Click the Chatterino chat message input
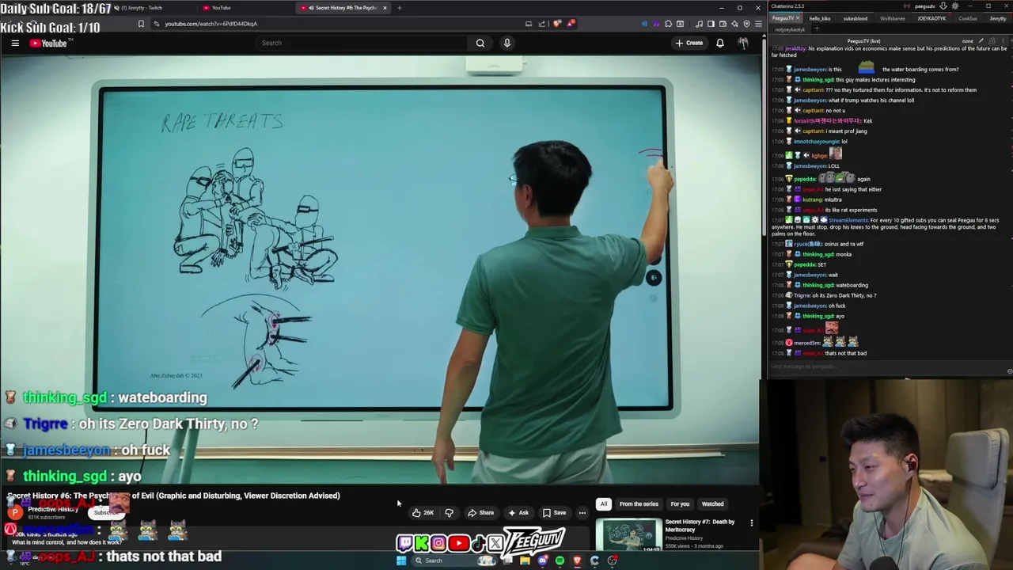Image resolution: width=1013 pixels, height=570 pixels. point(886,367)
